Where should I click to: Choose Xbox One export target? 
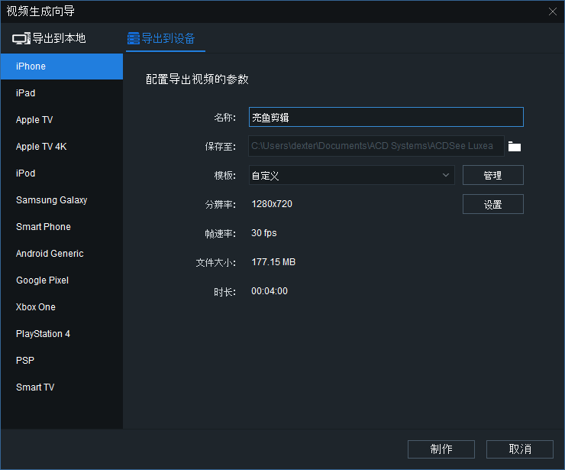click(x=62, y=307)
